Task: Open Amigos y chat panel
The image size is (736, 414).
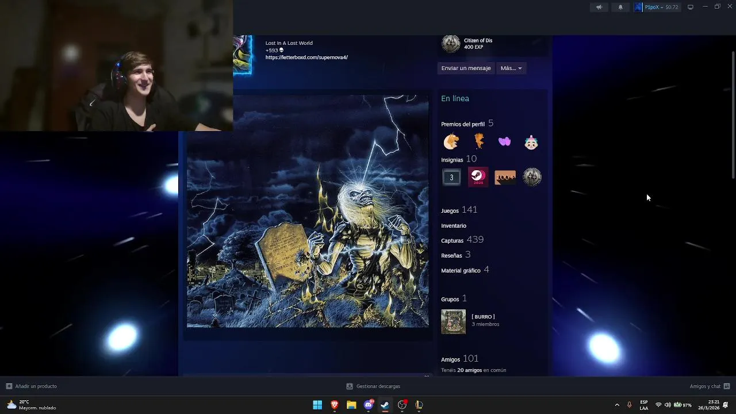Action: coord(710,386)
